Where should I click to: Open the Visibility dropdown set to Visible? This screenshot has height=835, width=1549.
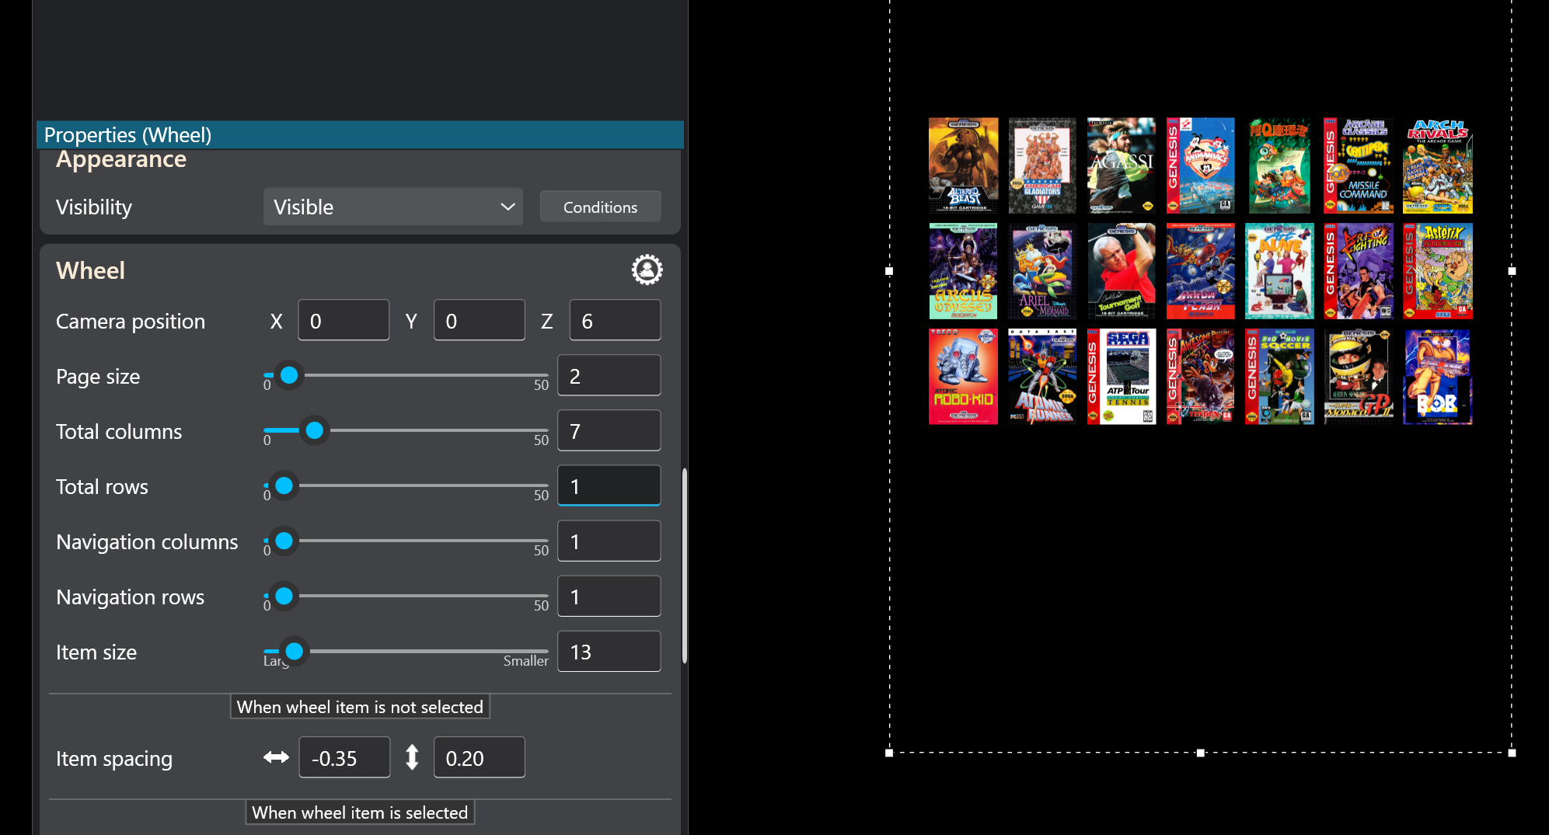point(392,207)
